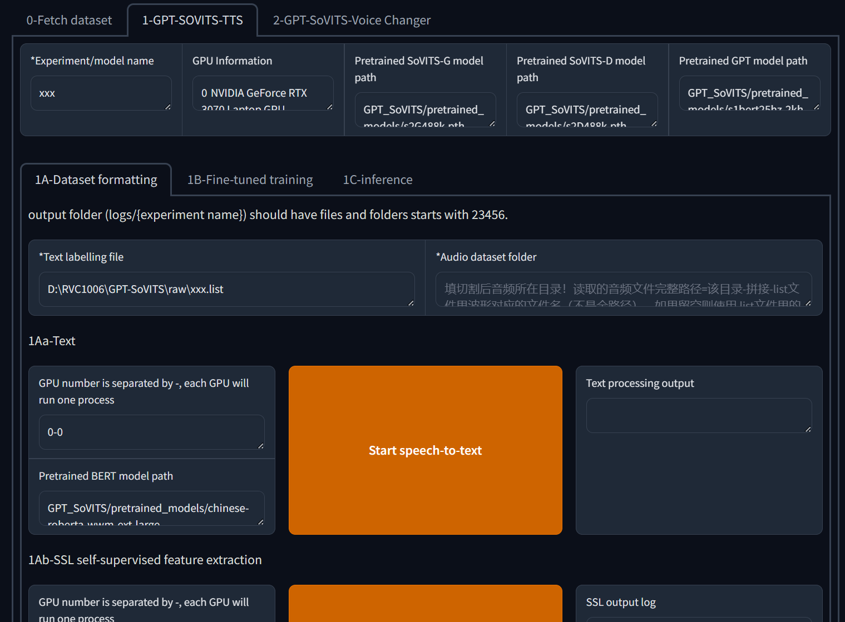Viewport: 845px width, 622px height.
Task: Click the Text labelling file input
Action: [226, 290]
